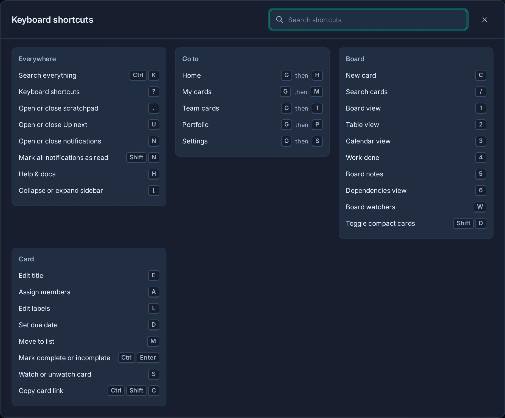Select the Calendar view label
Image resolution: width=505 pixels, height=418 pixels.
(368, 141)
